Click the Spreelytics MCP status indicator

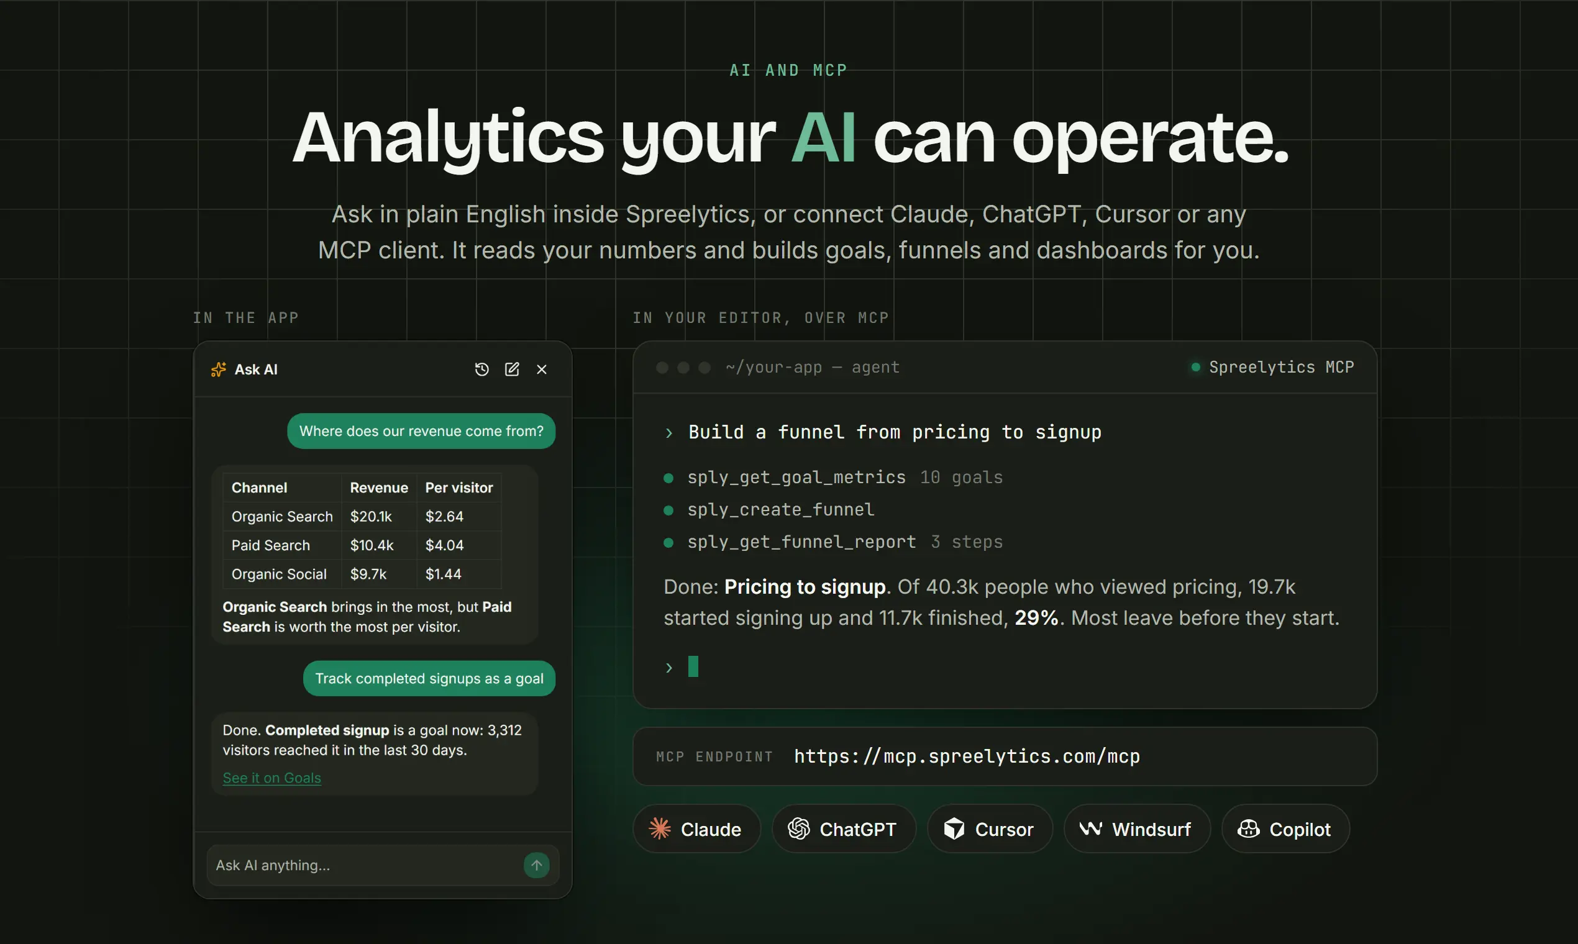click(1272, 367)
